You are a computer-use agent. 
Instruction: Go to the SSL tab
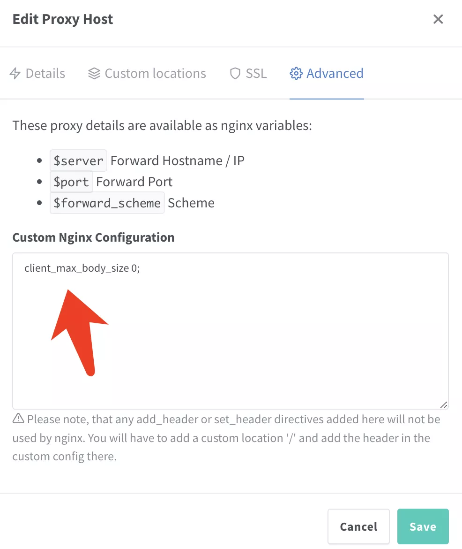click(248, 74)
